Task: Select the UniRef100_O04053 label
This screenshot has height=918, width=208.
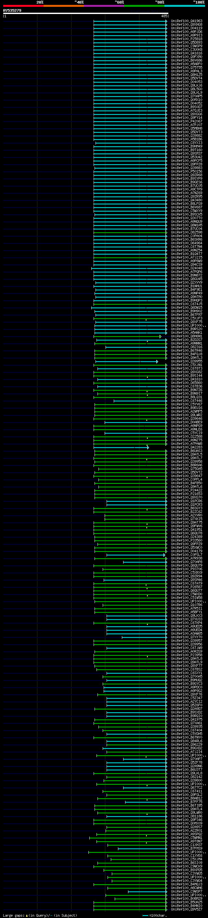Action: pyautogui.click(x=186, y=82)
